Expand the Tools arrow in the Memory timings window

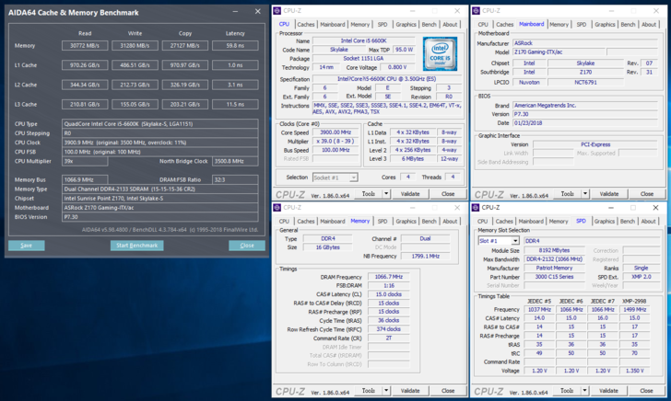386,391
